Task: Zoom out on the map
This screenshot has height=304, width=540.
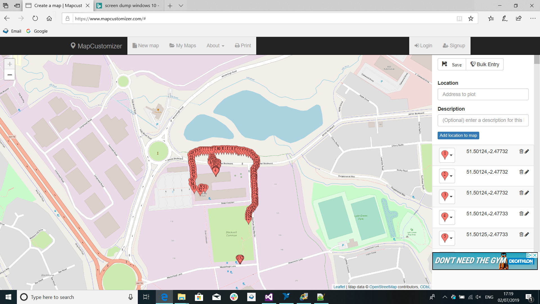Action: pos(10,75)
